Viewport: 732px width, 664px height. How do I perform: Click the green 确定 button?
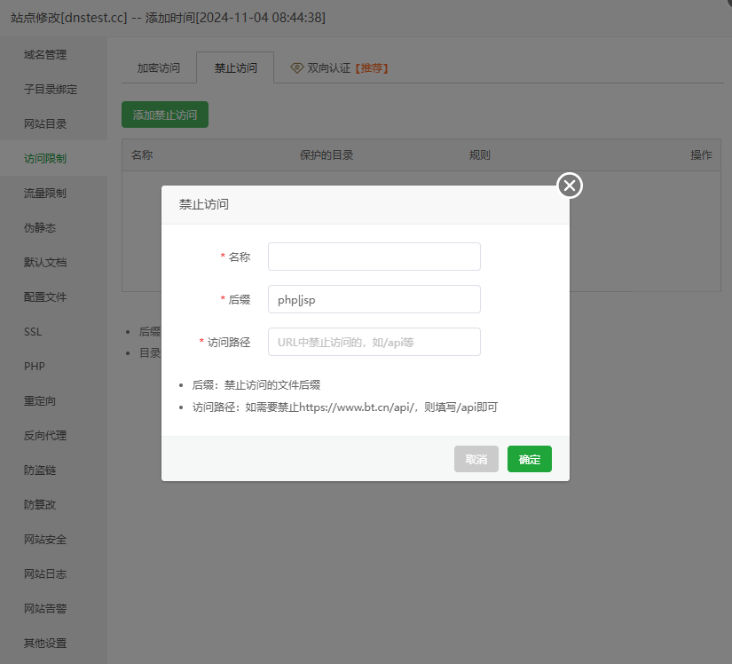[529, 459]
